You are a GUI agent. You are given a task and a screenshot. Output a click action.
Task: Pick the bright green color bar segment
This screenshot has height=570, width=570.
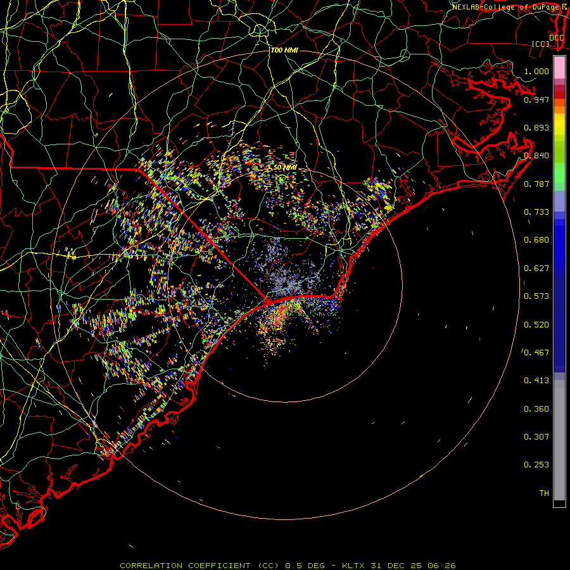point(559,173)
